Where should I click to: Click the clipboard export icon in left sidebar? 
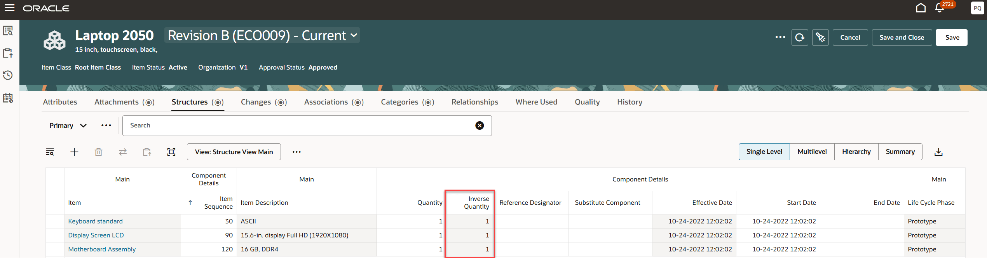tap(8, 53)
